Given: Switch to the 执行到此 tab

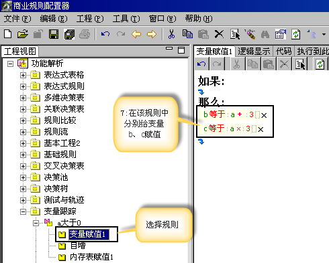Looking at the screenshot, I should (x=312, y=52).
